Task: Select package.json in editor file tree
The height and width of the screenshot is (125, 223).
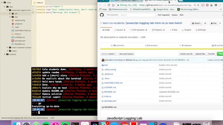Action: coord(20,41)
